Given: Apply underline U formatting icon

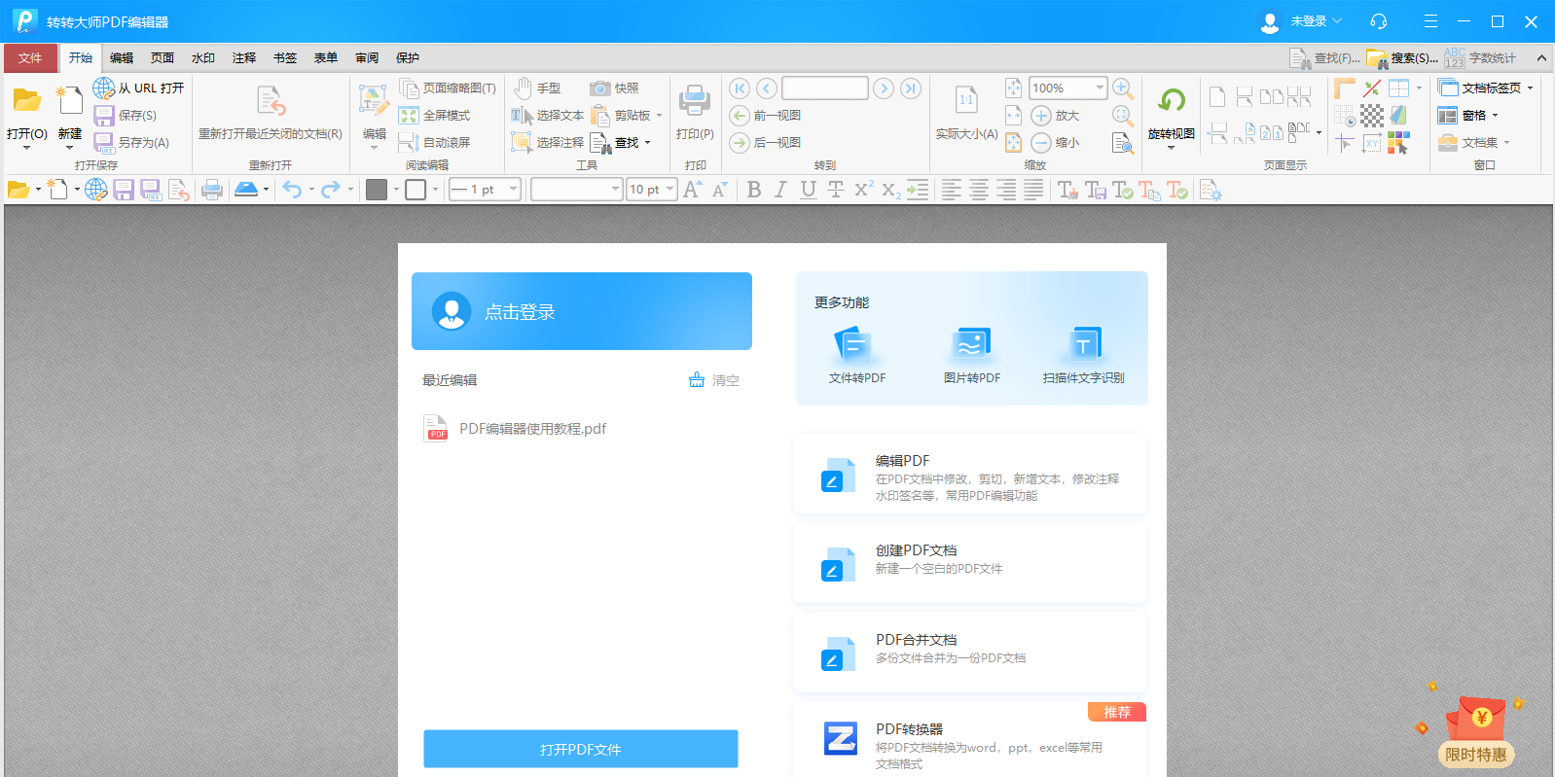Looking at the screenshot, I should click(808, 190).
